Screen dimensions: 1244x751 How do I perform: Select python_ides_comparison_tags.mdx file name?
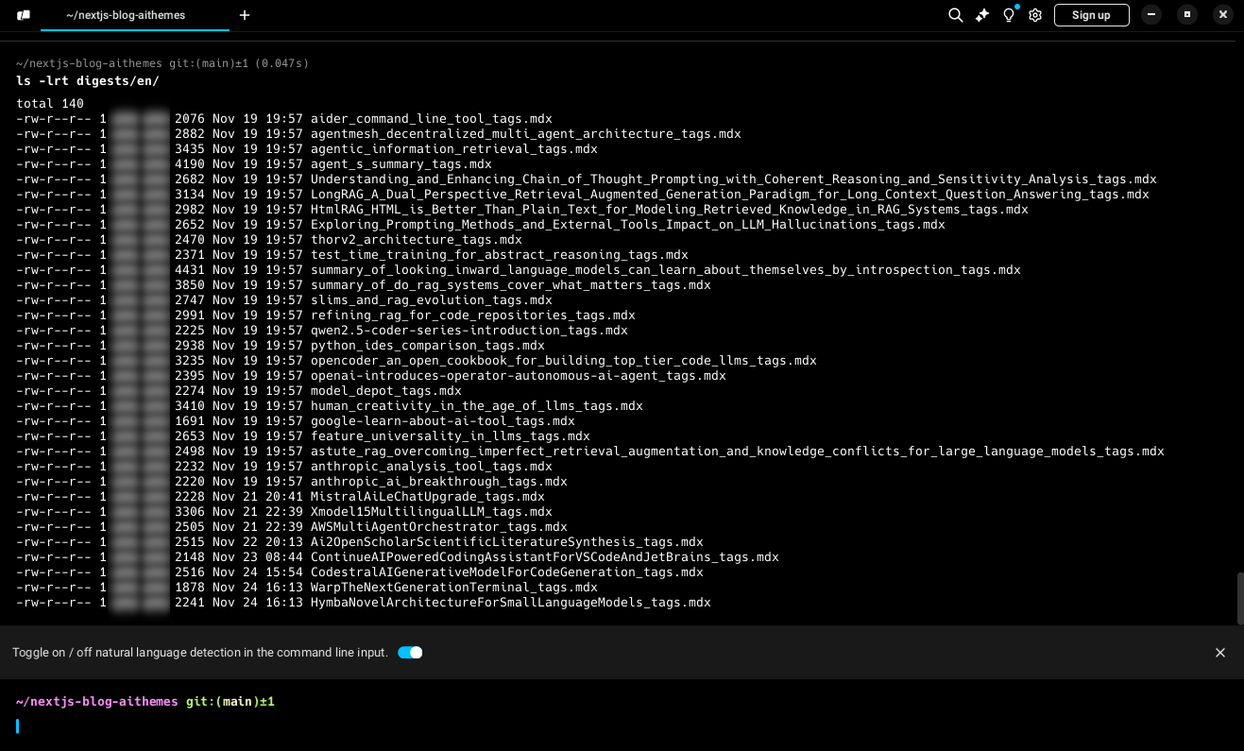tap(428, 346)
